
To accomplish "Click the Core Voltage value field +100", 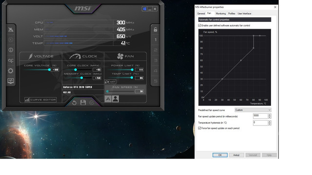I will click(55, 70).
